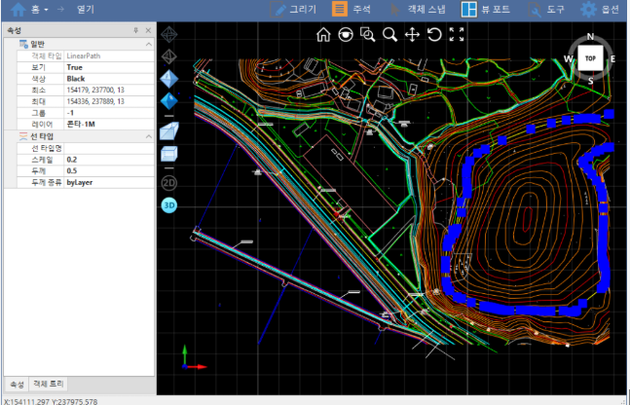Collapse the 일반 properties section
Screen dimensions: 630x405
pyautogui.click(x=148, y=45)
